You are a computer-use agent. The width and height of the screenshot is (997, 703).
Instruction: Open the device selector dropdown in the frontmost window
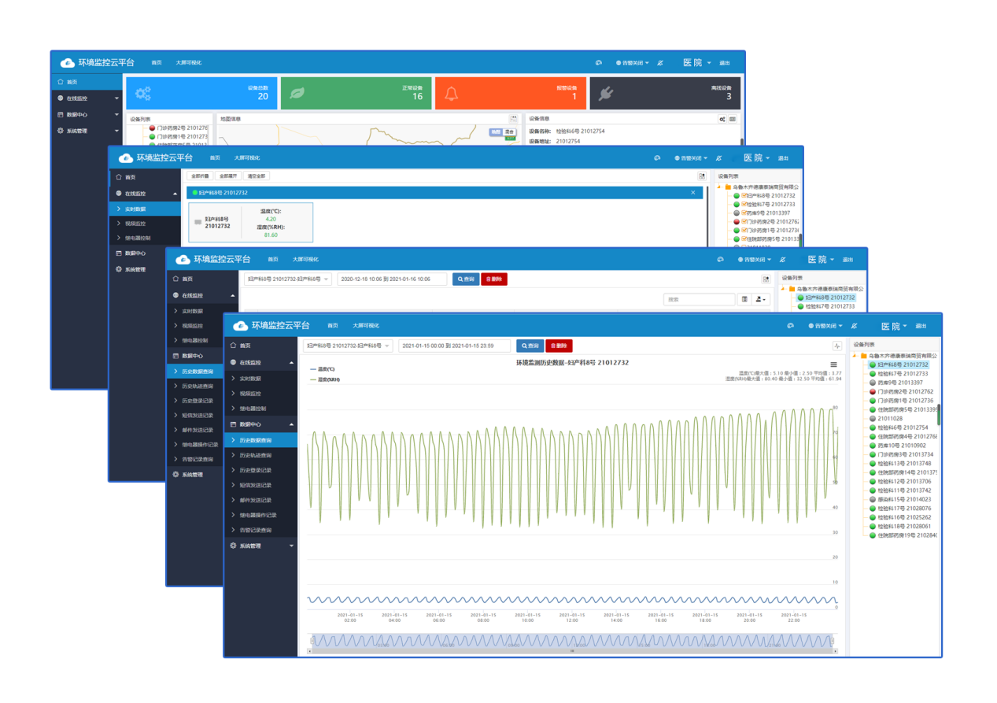pyautogui.click(x=347, y=346)
